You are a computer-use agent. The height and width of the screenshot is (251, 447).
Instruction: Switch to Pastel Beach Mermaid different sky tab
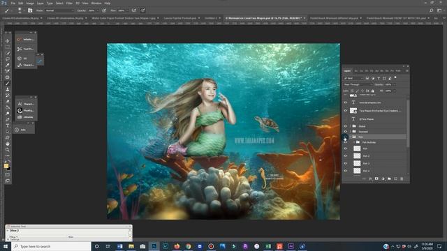334,18
